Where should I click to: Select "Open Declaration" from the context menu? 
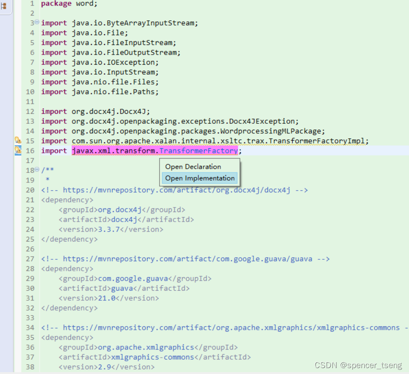pos(193,167)
